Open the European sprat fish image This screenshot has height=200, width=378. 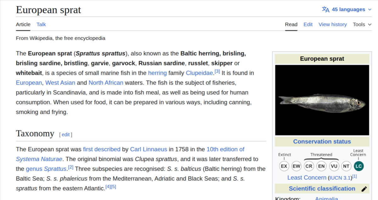322,100
